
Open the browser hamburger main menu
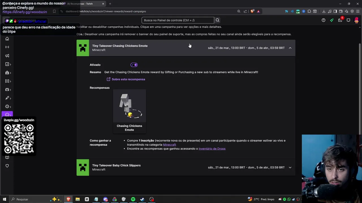click(x=358, y=11)
